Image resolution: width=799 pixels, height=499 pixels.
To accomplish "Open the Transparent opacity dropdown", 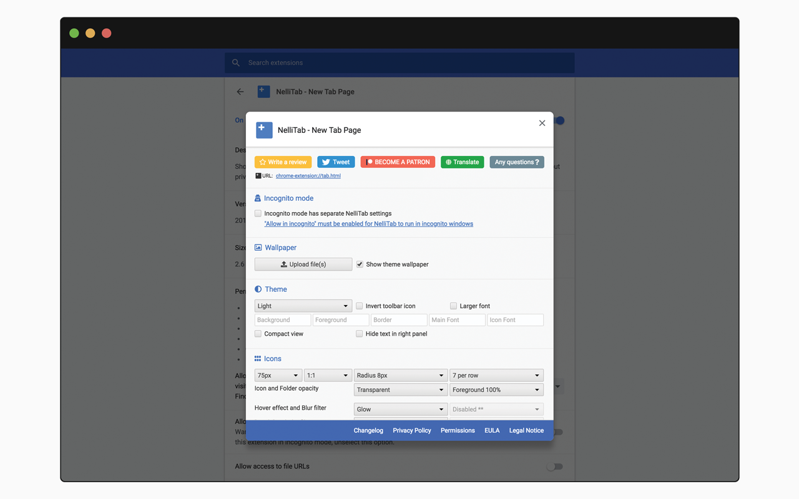I will tap(401, 390).
